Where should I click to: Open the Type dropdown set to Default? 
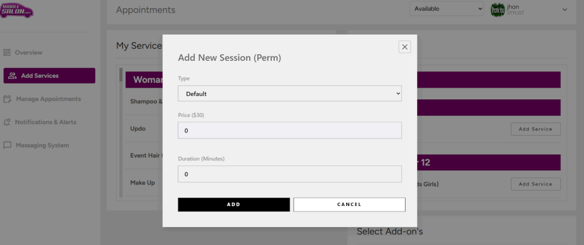point(290,94)
